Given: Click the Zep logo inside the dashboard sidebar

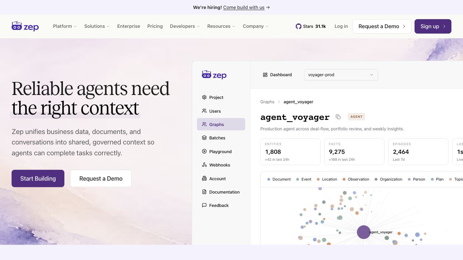Looking at the screenshot, I should coord(214,75).
